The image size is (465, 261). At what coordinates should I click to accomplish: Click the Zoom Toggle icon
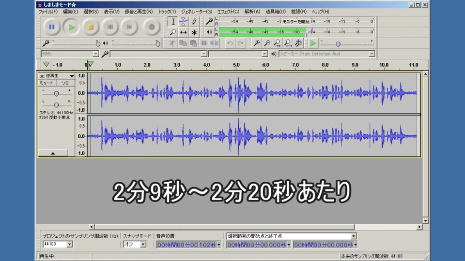(x=298, y=43)
